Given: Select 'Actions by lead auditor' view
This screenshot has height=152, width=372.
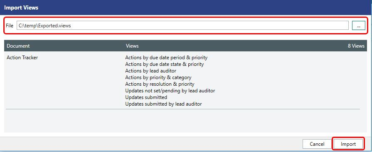Looking at the screenshot, I should [x=150, y=71].
